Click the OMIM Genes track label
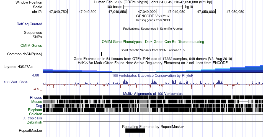The image size is (263, 137). tap(31, 45)
